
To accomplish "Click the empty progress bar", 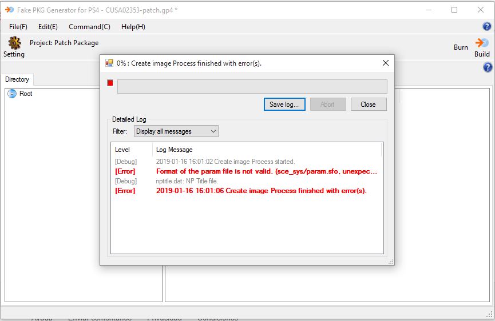I will (x=252, y=86).
